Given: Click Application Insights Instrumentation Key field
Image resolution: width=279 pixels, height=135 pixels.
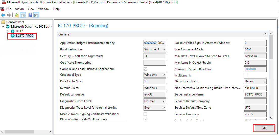Looking at the screenshot, I should [x=155, y=43].
